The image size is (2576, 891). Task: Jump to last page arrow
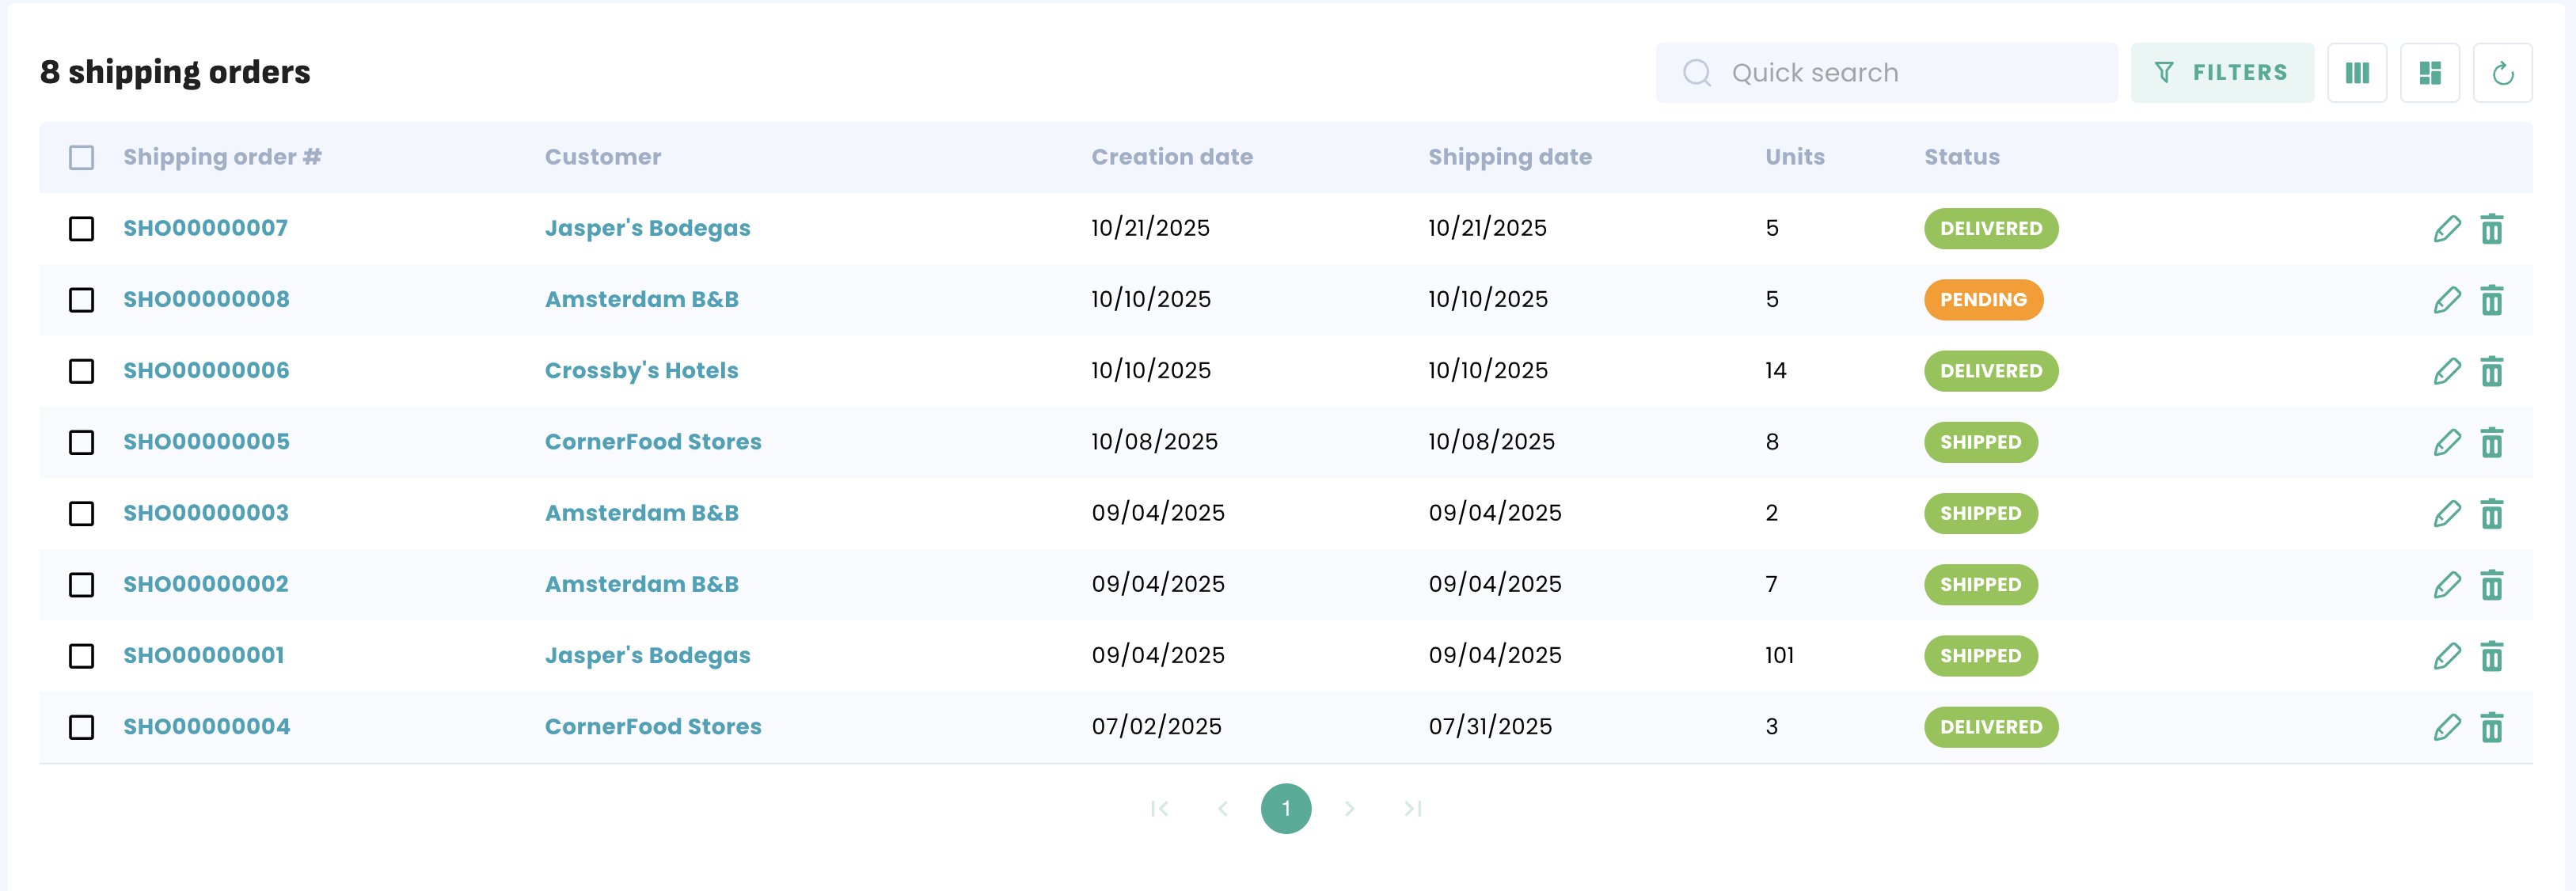(x=1412, y=808)
